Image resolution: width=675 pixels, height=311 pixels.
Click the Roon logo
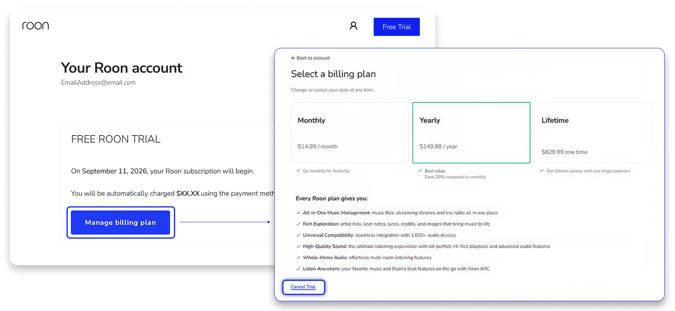[36, 26]
